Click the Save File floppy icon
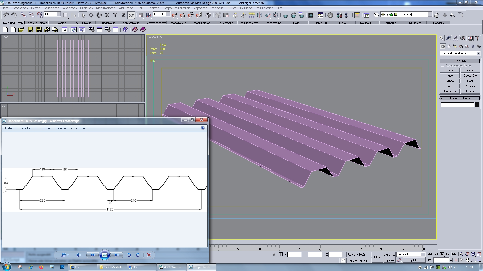Image resolution: width=483 pixels, height=271 pixels. click(x=30, y=30)
